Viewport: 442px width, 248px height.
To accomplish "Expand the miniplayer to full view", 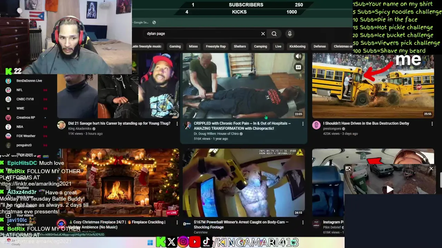I will (x=348, y=168).
